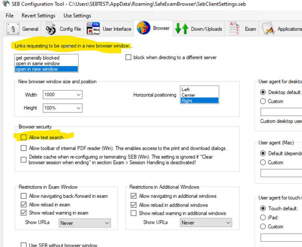Click the Browser globe icon
The image size is (302, 247).
coord(143,28)
